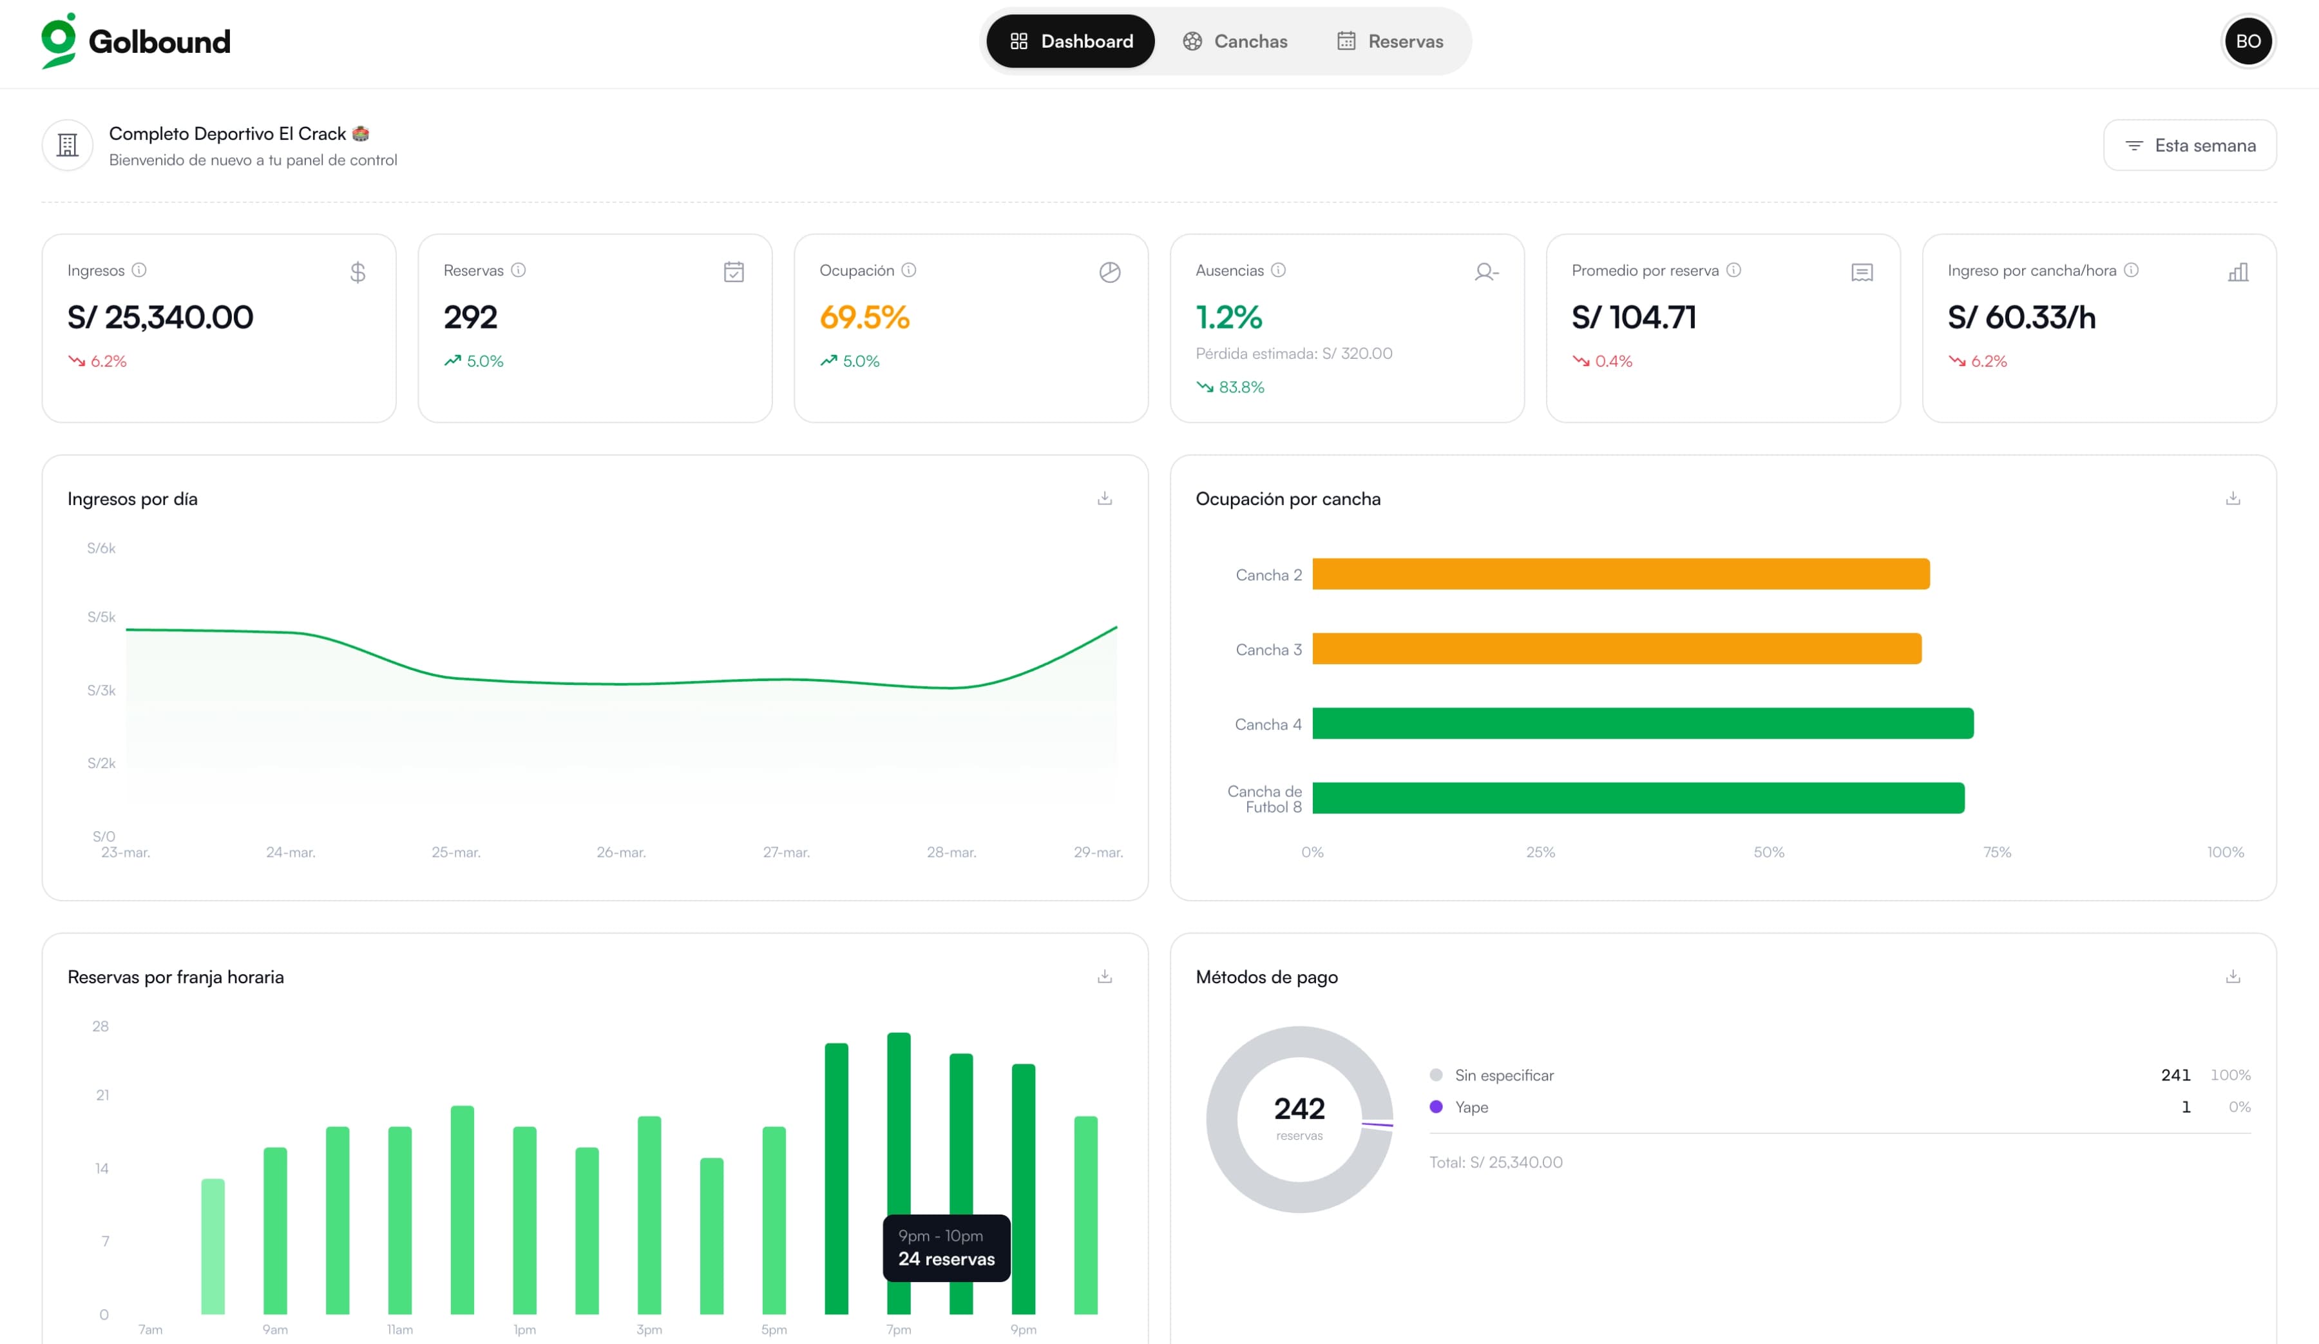The image size is (2319, 1344).
Task: Click the building icon beside complex name
Action: (x=67, y=144)
